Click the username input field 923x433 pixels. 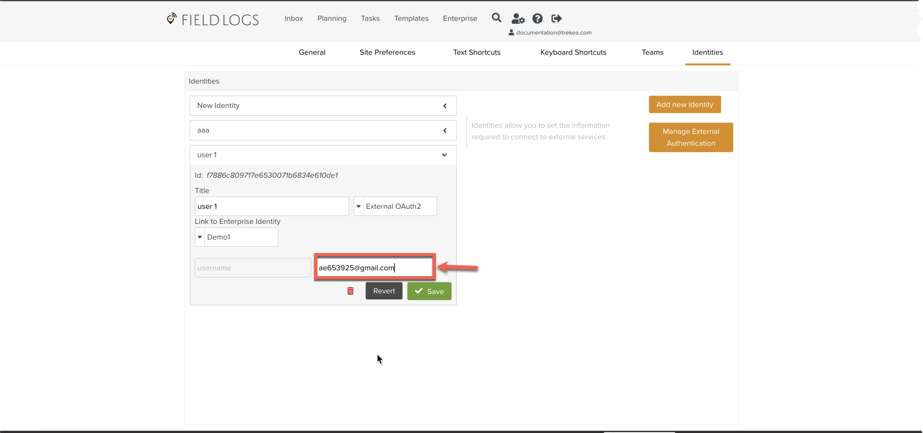(253, 268)
